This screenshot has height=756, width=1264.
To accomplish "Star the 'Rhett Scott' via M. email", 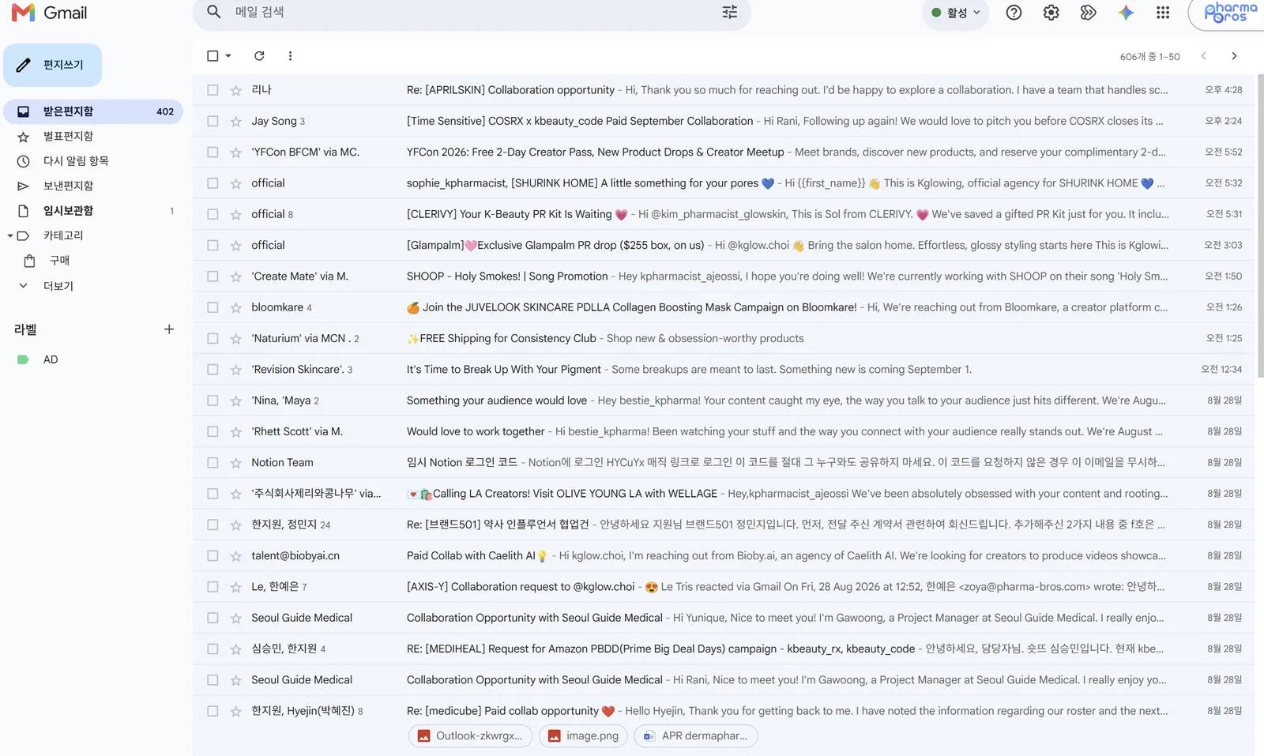I will [235, 432].
